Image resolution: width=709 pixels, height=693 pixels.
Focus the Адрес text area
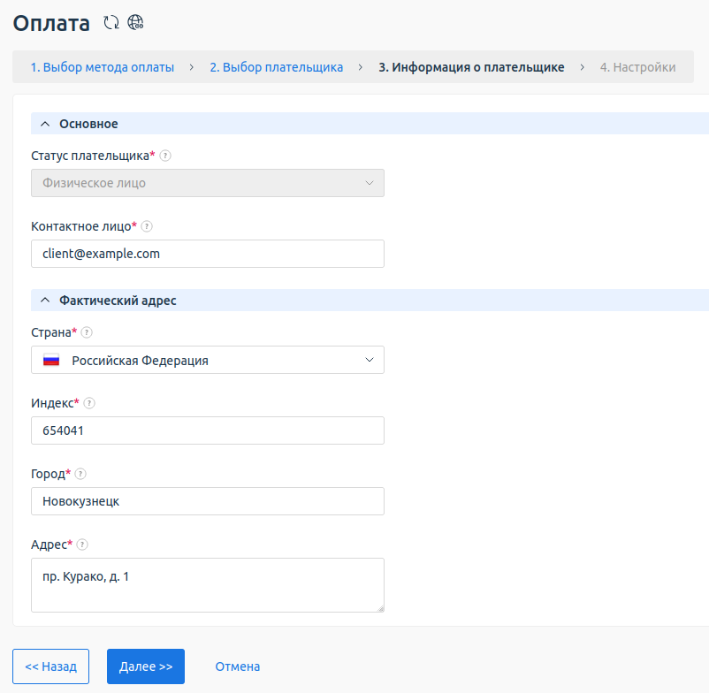coord(207,585)
